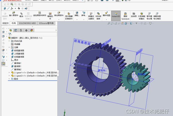Open 线性零部件阵列 linear component pattern tool
Screen dimensions: 173x116
40,14
